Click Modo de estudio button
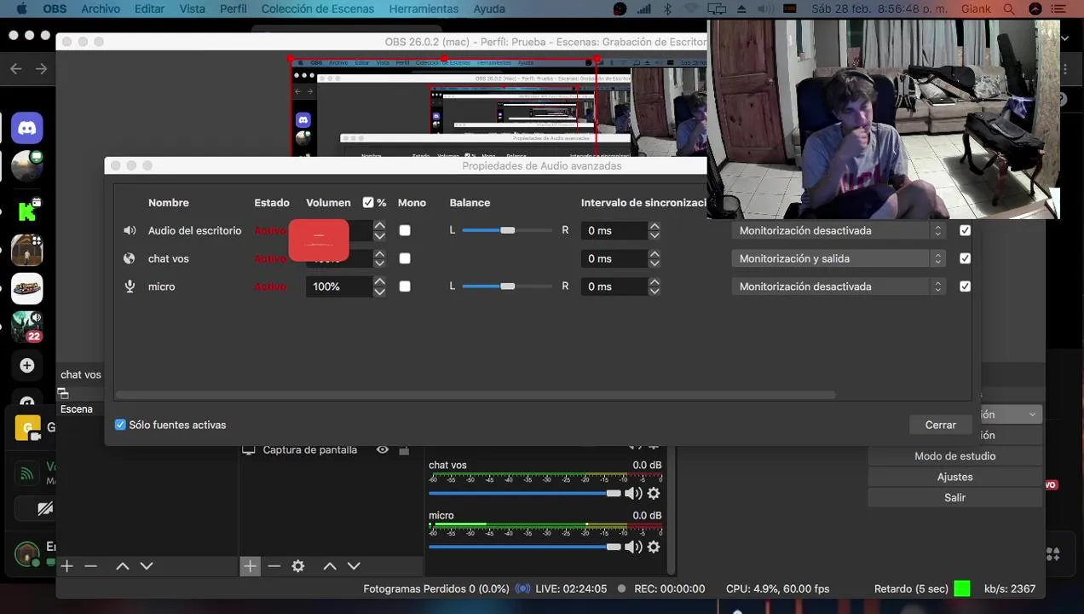 tap(954, 456)
